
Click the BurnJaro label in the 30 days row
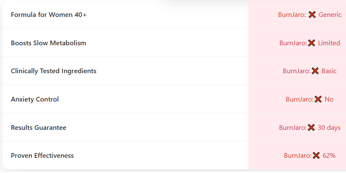(x=293, y=128)
